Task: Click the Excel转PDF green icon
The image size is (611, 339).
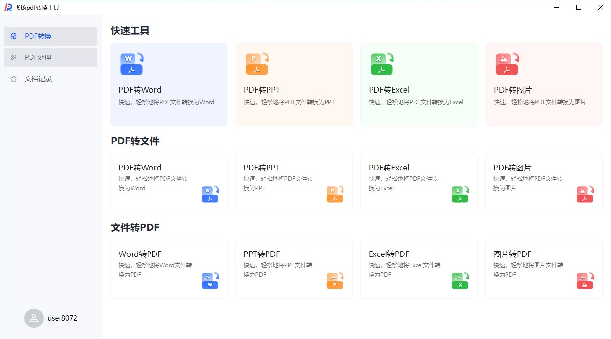Action: click(x=460, y=281)
